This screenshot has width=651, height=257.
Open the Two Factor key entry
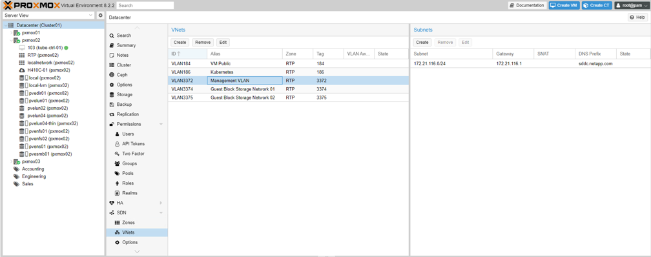[133, 154]
